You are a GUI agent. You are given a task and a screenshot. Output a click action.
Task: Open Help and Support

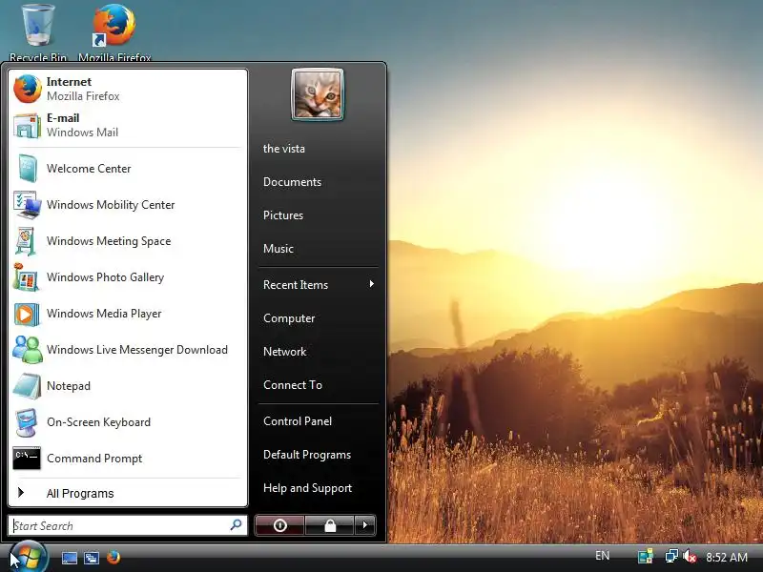coord(307,488)
